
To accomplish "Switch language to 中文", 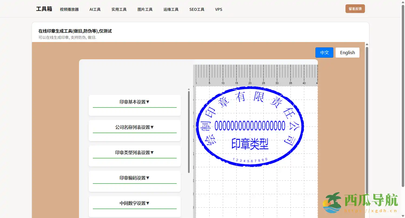I will pyautogui.click(x=324, y=53).
